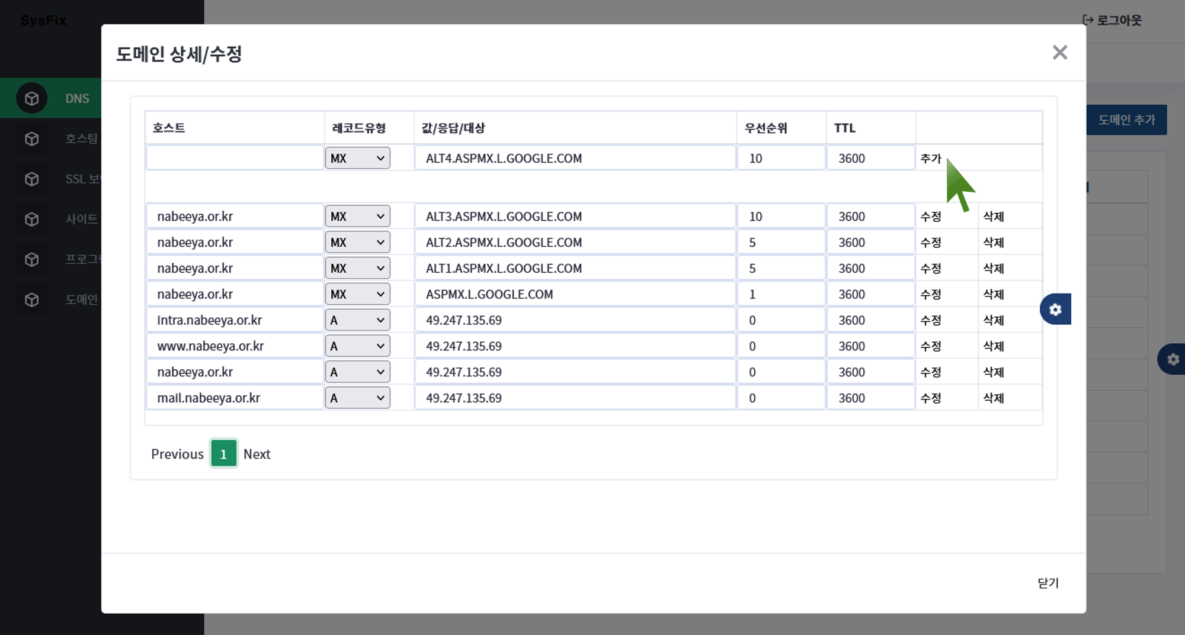
Task: Click the empty 호스트 input field
Action: (235, 158)
